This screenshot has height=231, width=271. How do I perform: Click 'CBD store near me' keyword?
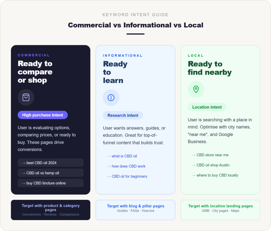click(212, 155)
